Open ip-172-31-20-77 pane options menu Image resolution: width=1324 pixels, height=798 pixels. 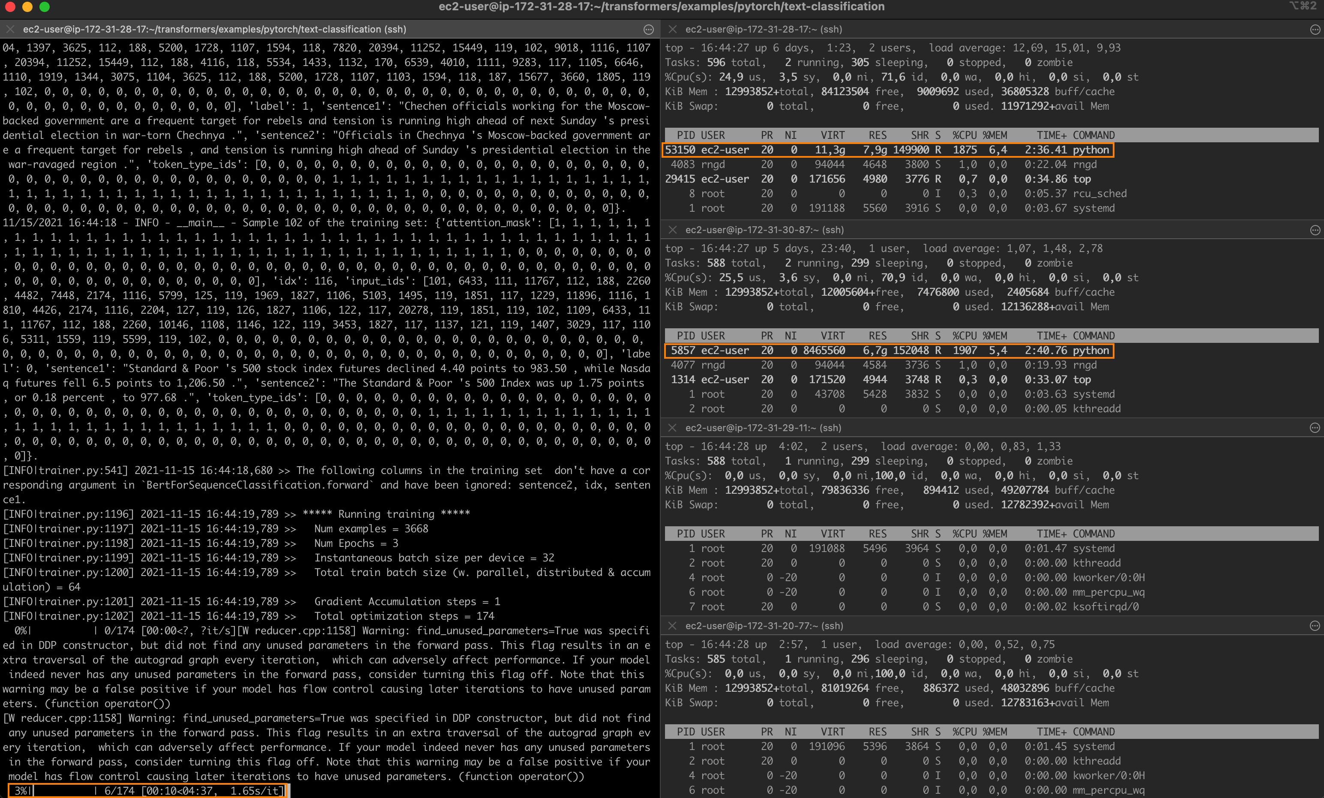(x=1314, y=626)
